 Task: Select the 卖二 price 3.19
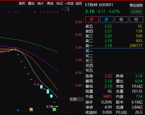(x=108, y=41)
